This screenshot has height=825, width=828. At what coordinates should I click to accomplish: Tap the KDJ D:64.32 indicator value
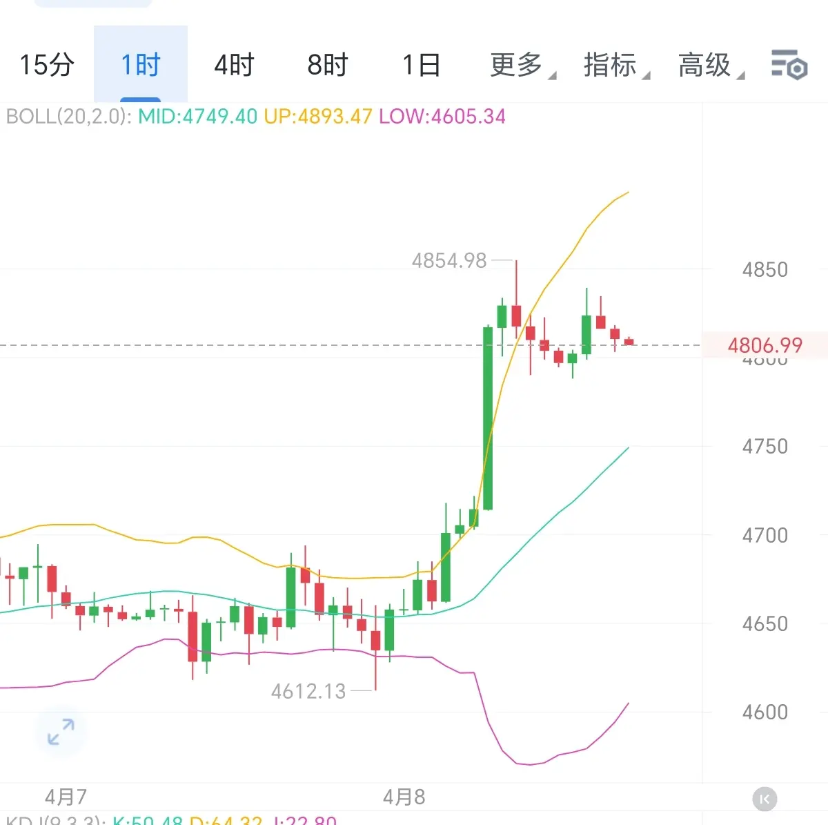pos(226,819)
